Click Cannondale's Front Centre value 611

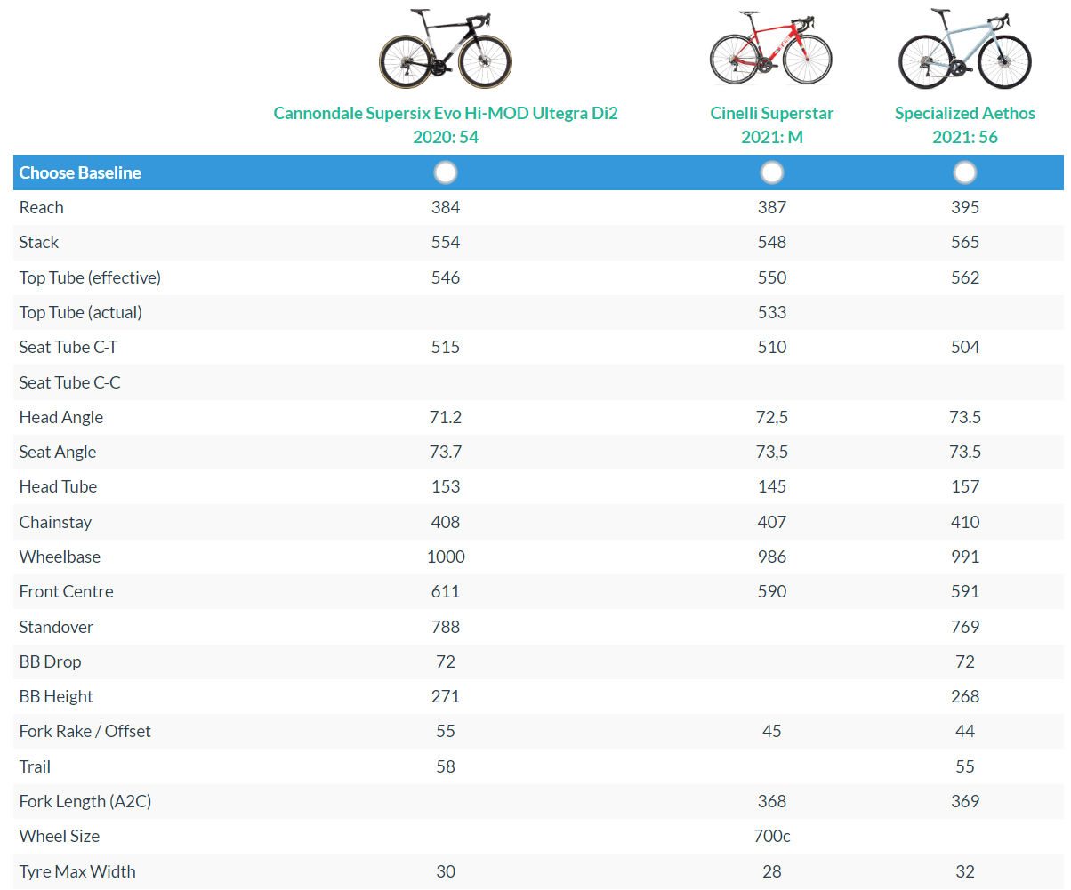pyautogui.click(x=446, y=591)
